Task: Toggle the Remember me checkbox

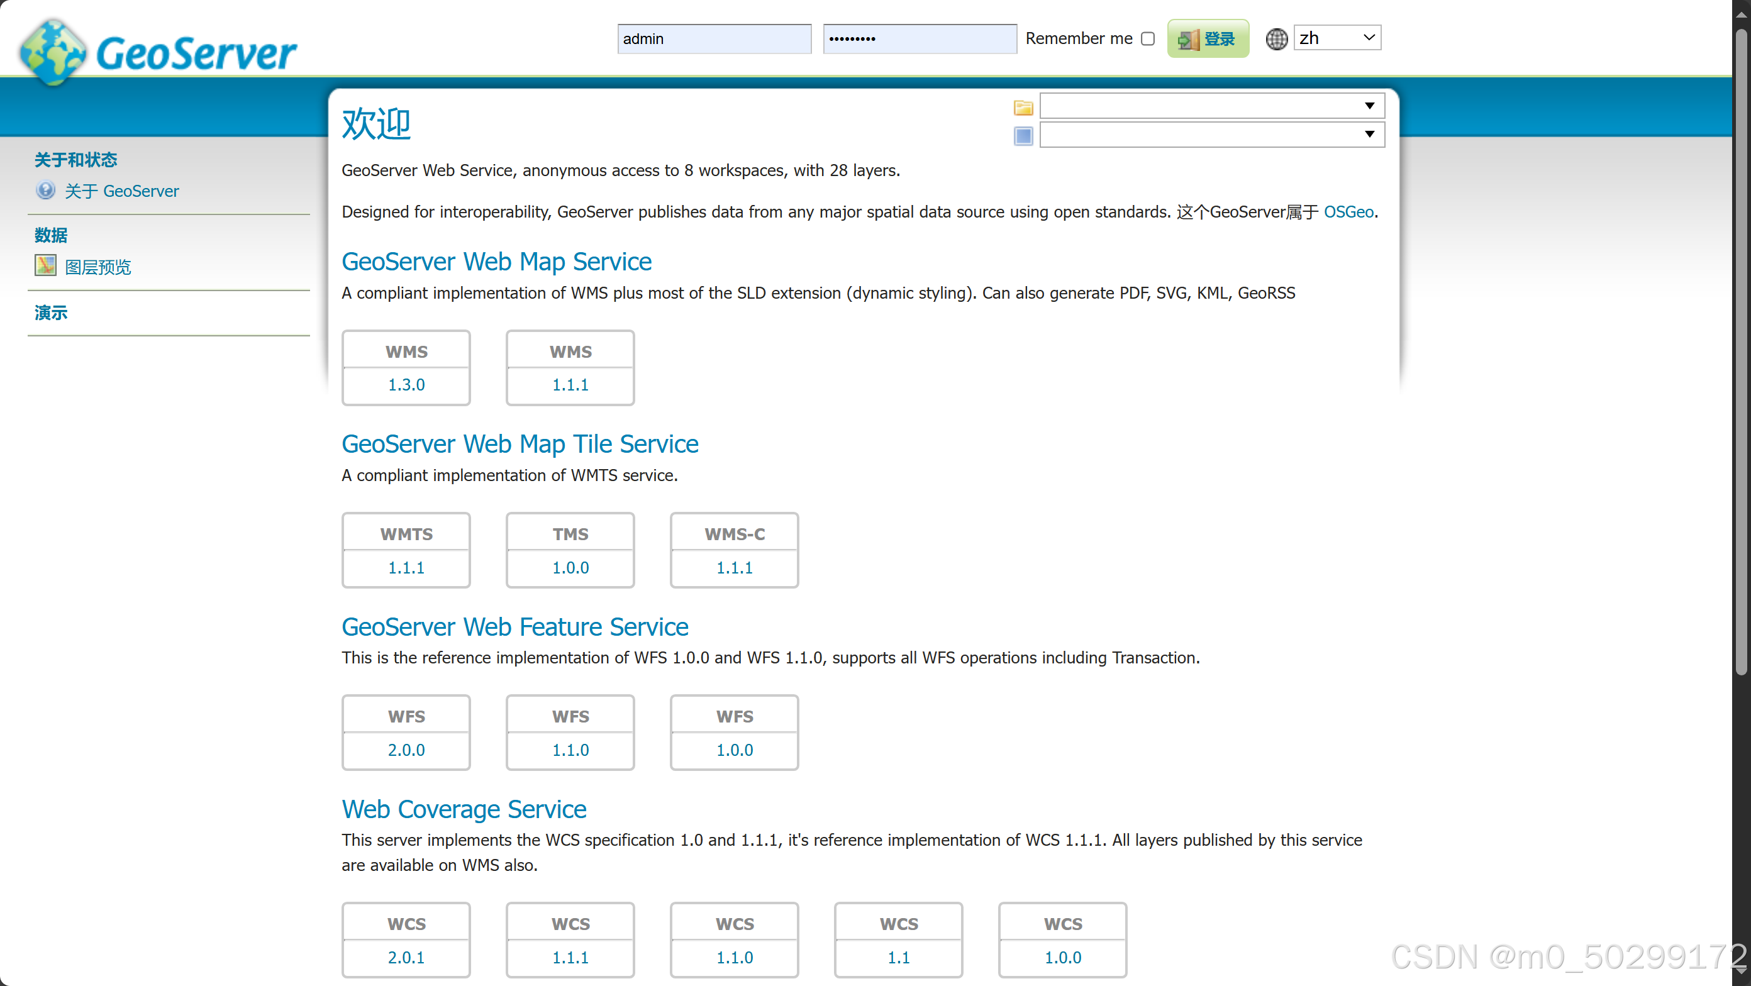Action: (x=1147, y=39)
